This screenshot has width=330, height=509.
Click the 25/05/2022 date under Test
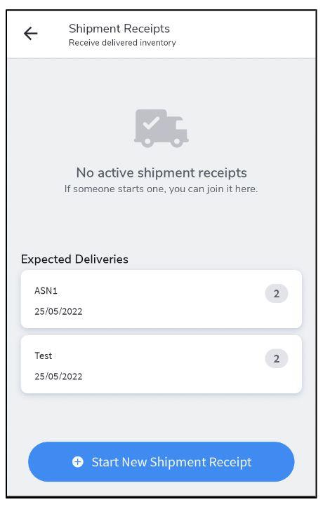pyautogui.click(x=58, y=376)
